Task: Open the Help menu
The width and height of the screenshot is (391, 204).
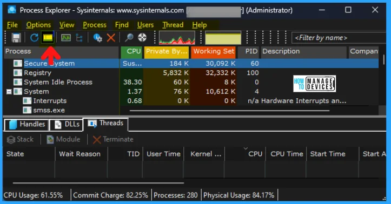Action: (x=200, y=25)
